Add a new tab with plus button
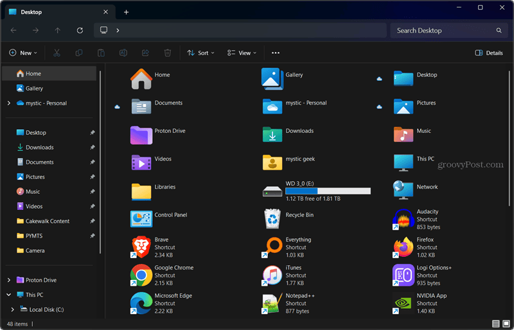This screenshot has width=514, height=330. (126, 12)
